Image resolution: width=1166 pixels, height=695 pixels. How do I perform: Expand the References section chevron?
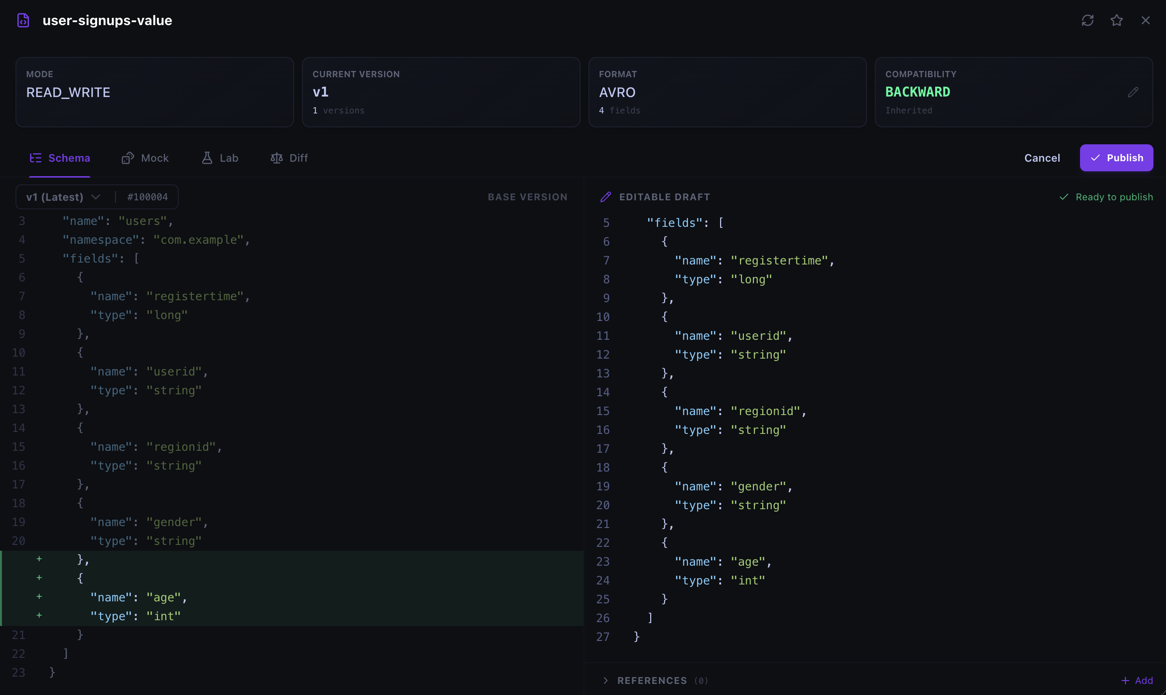605,681
